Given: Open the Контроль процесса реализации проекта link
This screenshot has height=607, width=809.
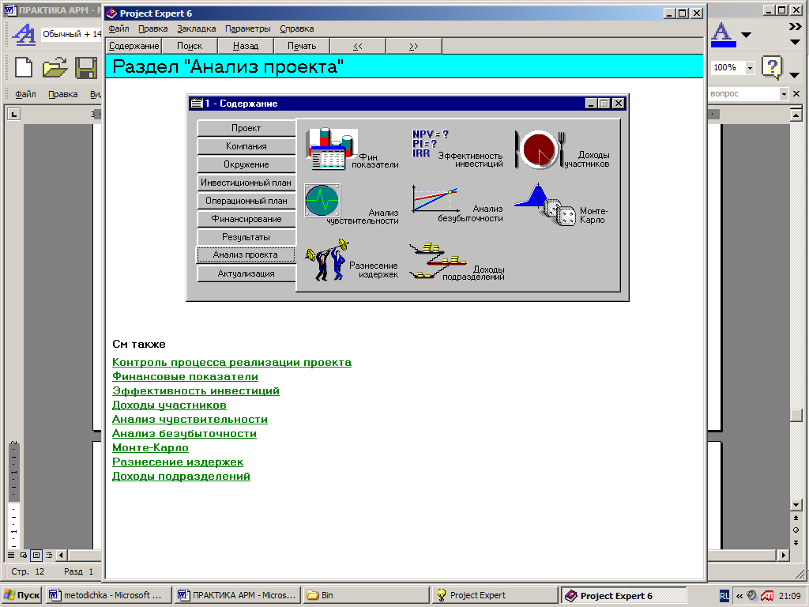Looking at the screenshot, I should (x=231, y=362).
